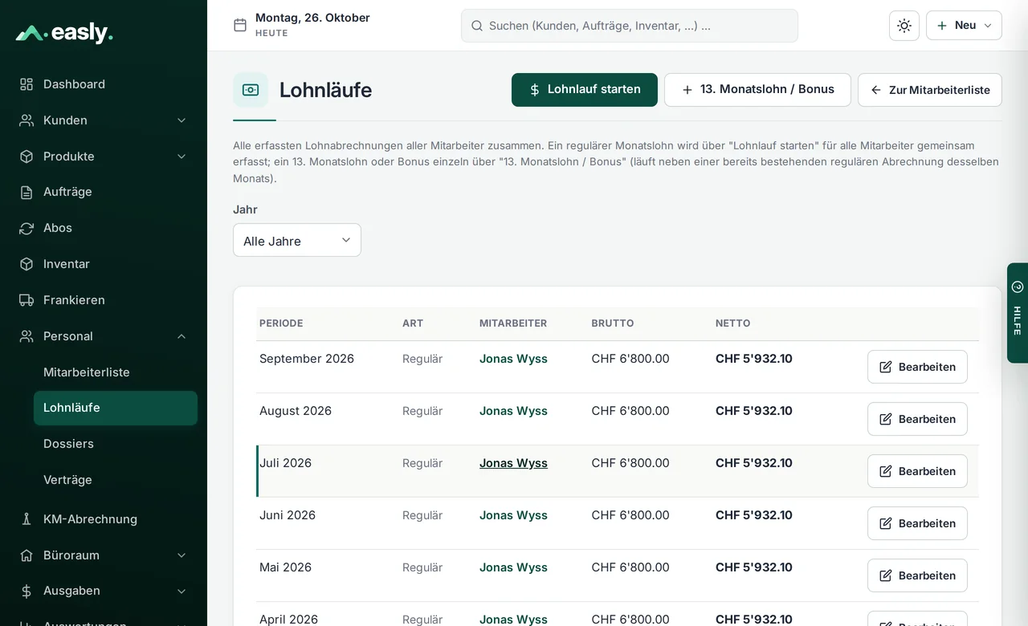Click the calendar icon beside the date
Screen dimensions: 1028x626
240,26
